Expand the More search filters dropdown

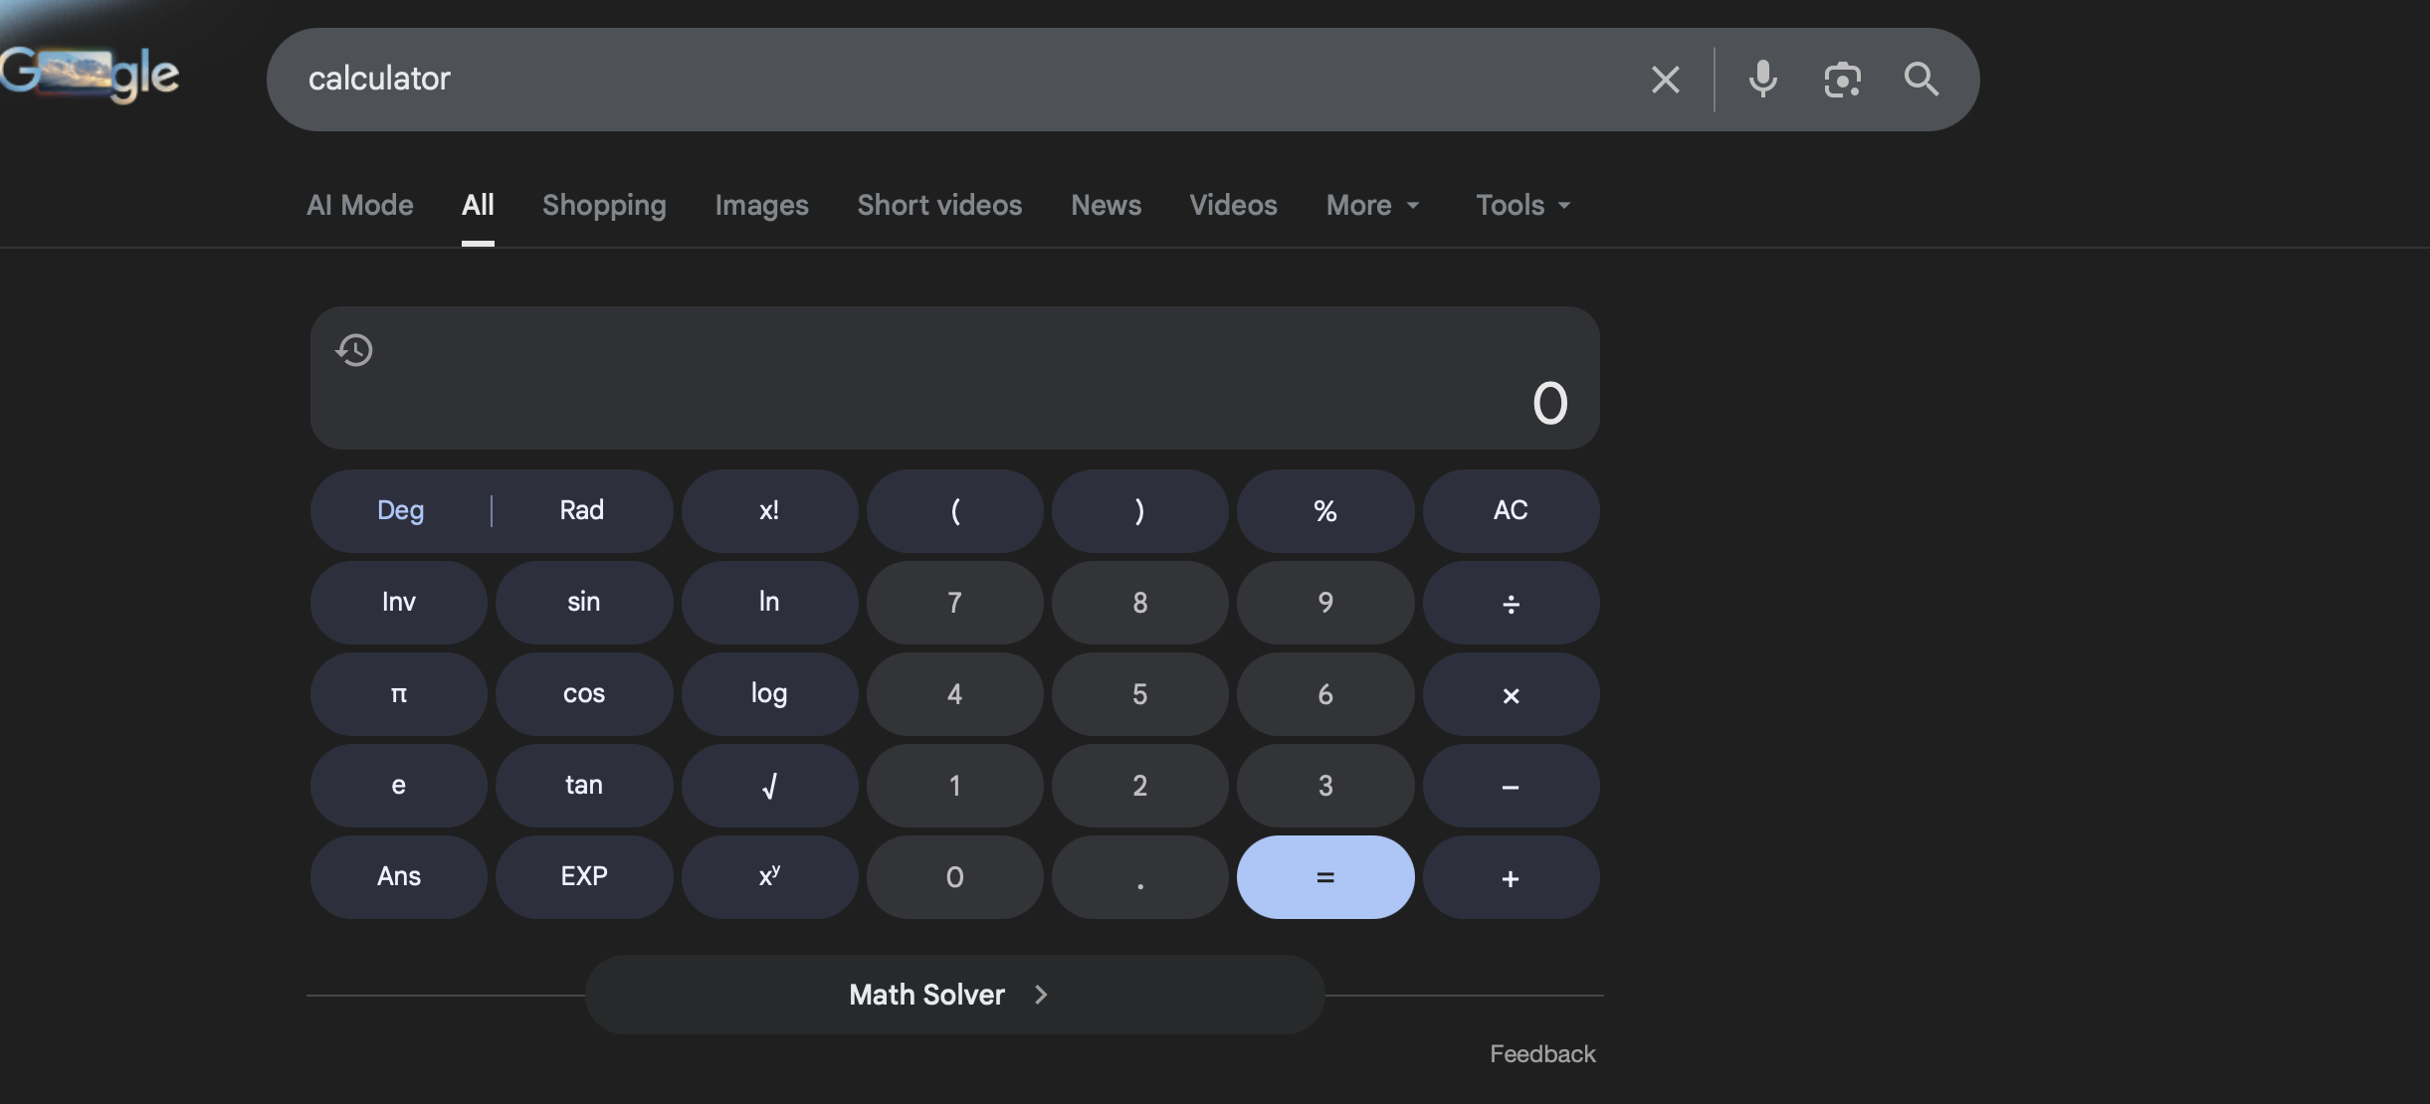pyautogui.click(x=1372, y=205)
